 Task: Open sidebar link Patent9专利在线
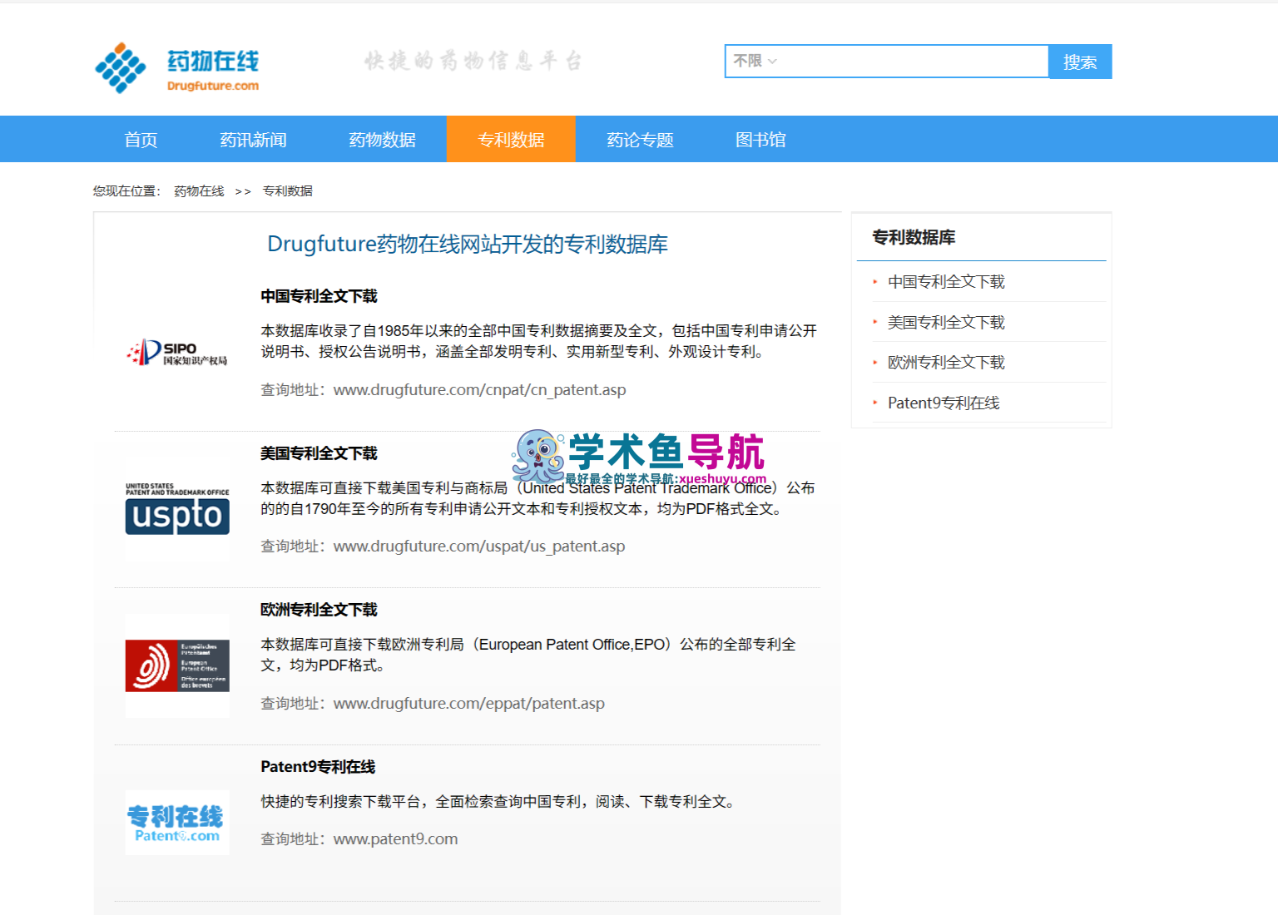point(944,403)
